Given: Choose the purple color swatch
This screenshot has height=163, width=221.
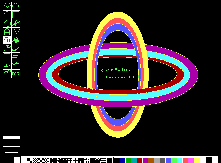Looking at the screenshot, I should click(145, 160).
